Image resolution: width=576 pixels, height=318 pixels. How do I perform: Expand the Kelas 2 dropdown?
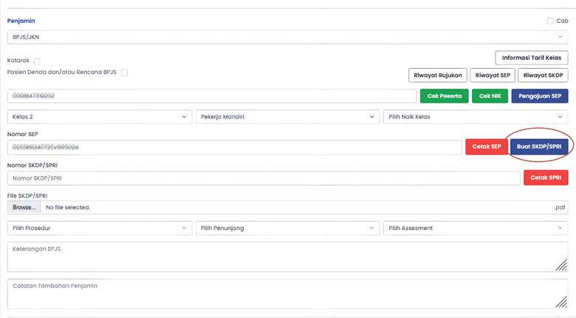tap(100, 117)
